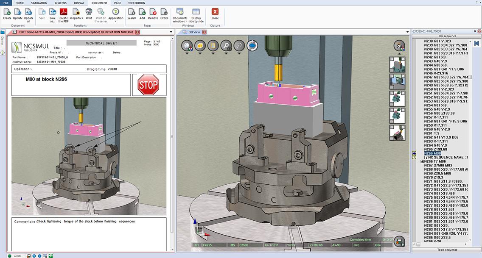Click the Print icon
Screen dimensions: 482x258
(89, 12)
